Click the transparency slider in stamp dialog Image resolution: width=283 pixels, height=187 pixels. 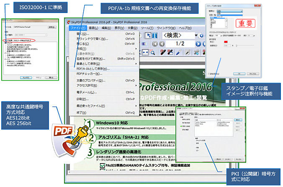245,46
